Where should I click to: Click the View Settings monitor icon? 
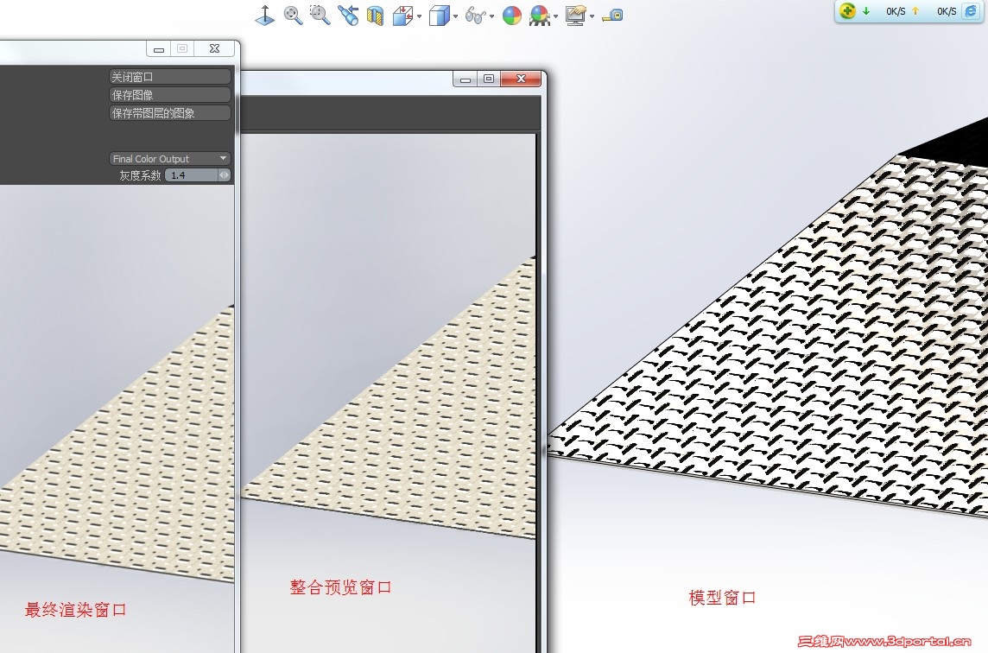click(x=575, y=16)
